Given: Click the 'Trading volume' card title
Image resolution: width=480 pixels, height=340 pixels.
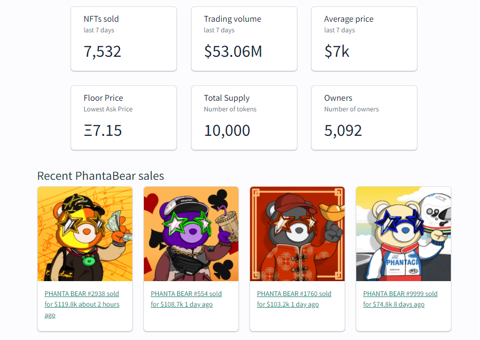Looking at the screenshot, I should [233, 19].
